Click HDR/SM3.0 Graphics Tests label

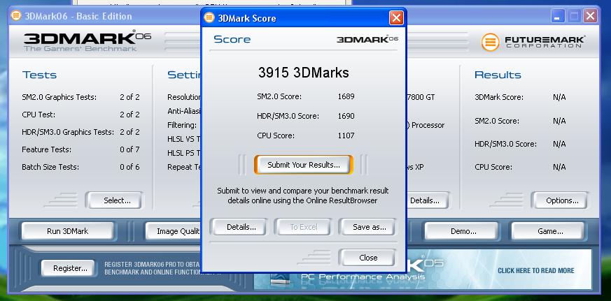(68, 132)
